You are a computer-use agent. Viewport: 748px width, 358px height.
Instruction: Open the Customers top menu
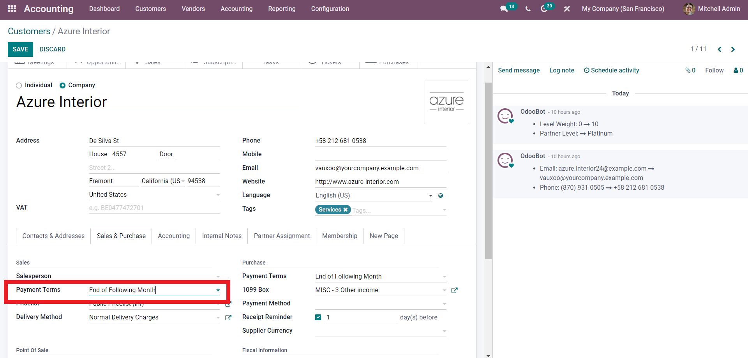150,9
